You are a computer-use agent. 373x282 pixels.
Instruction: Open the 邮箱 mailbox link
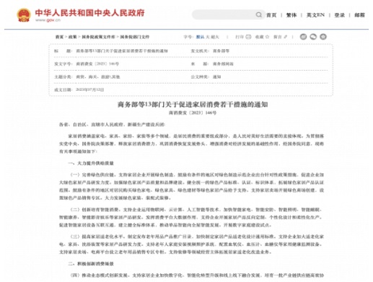tap(359, 15)
